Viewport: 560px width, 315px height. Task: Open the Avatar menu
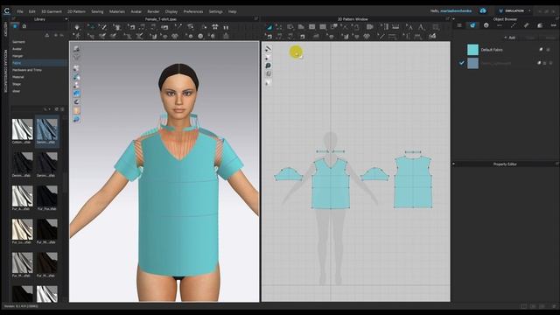pyautogui.click(x=136, y=11)
